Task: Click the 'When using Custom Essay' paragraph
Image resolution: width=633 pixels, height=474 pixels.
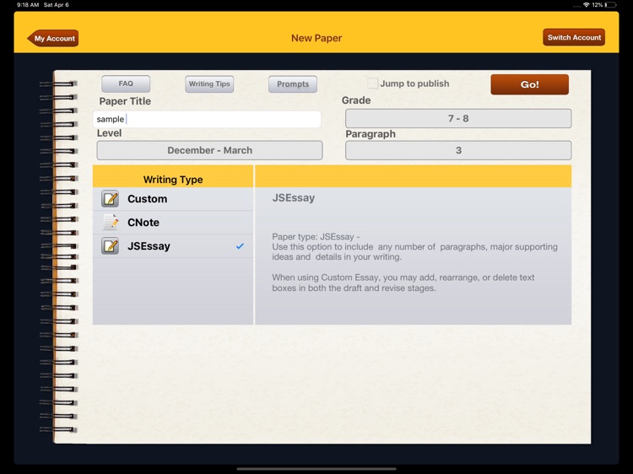Action: (403, 283)
